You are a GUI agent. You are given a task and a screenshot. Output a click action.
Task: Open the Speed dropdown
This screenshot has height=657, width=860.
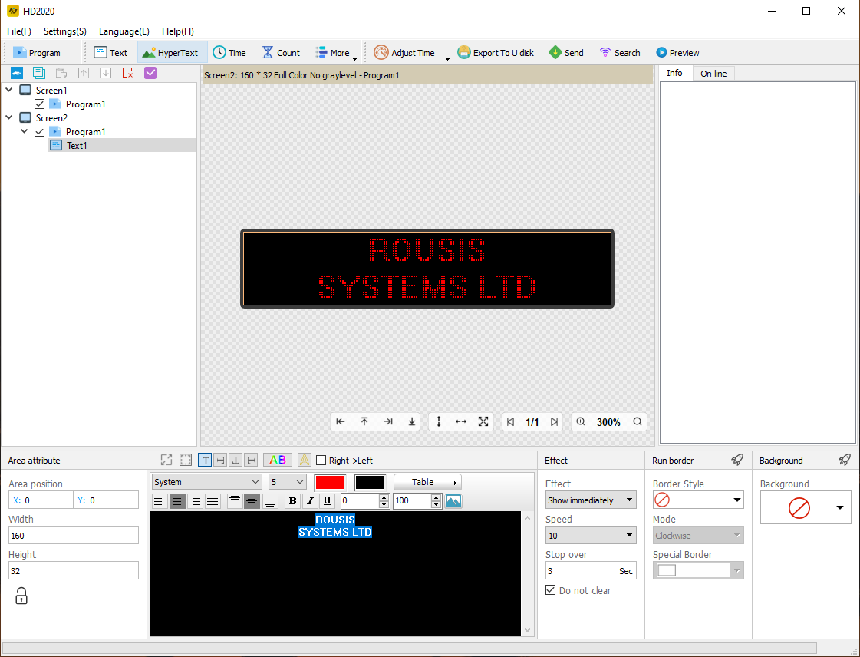[591, 535]
